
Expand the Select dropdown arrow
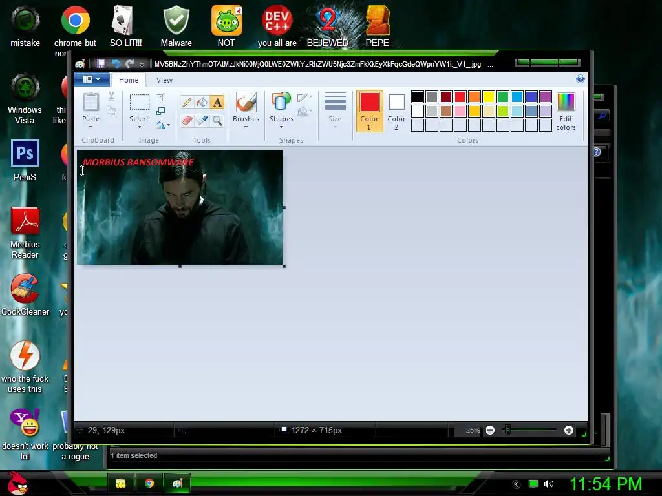(x=139, y=127)
